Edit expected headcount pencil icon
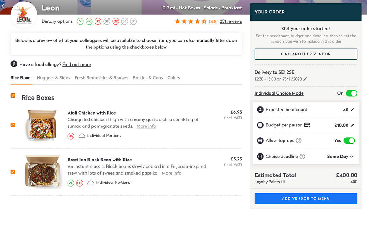The image size is (367, 249). click(x=352, y=110)
